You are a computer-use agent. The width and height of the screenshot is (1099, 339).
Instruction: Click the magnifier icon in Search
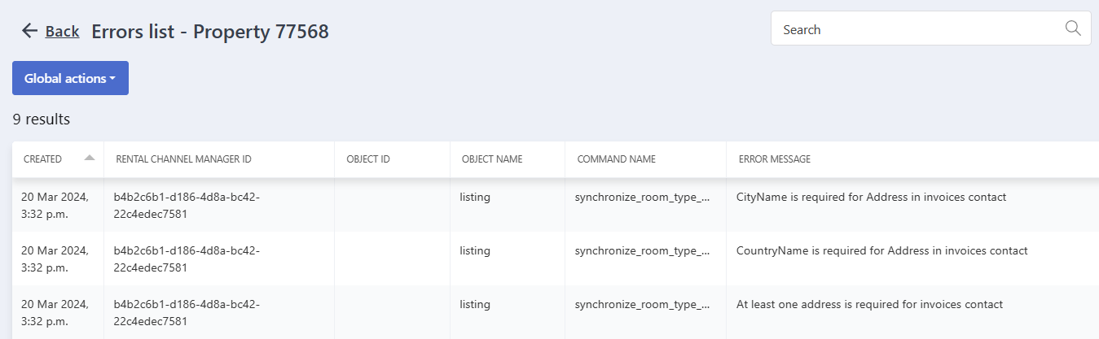click(x=1073, y=28)
